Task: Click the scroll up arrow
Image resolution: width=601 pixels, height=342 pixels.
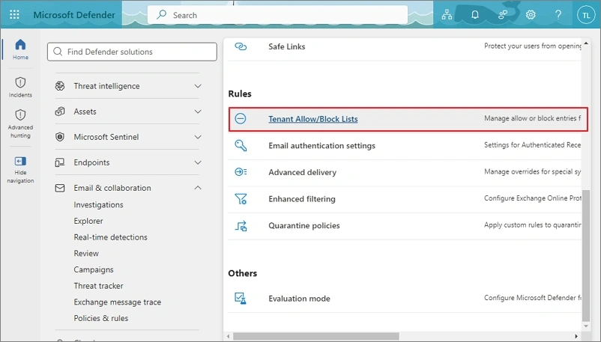Action: click(586, 43)
